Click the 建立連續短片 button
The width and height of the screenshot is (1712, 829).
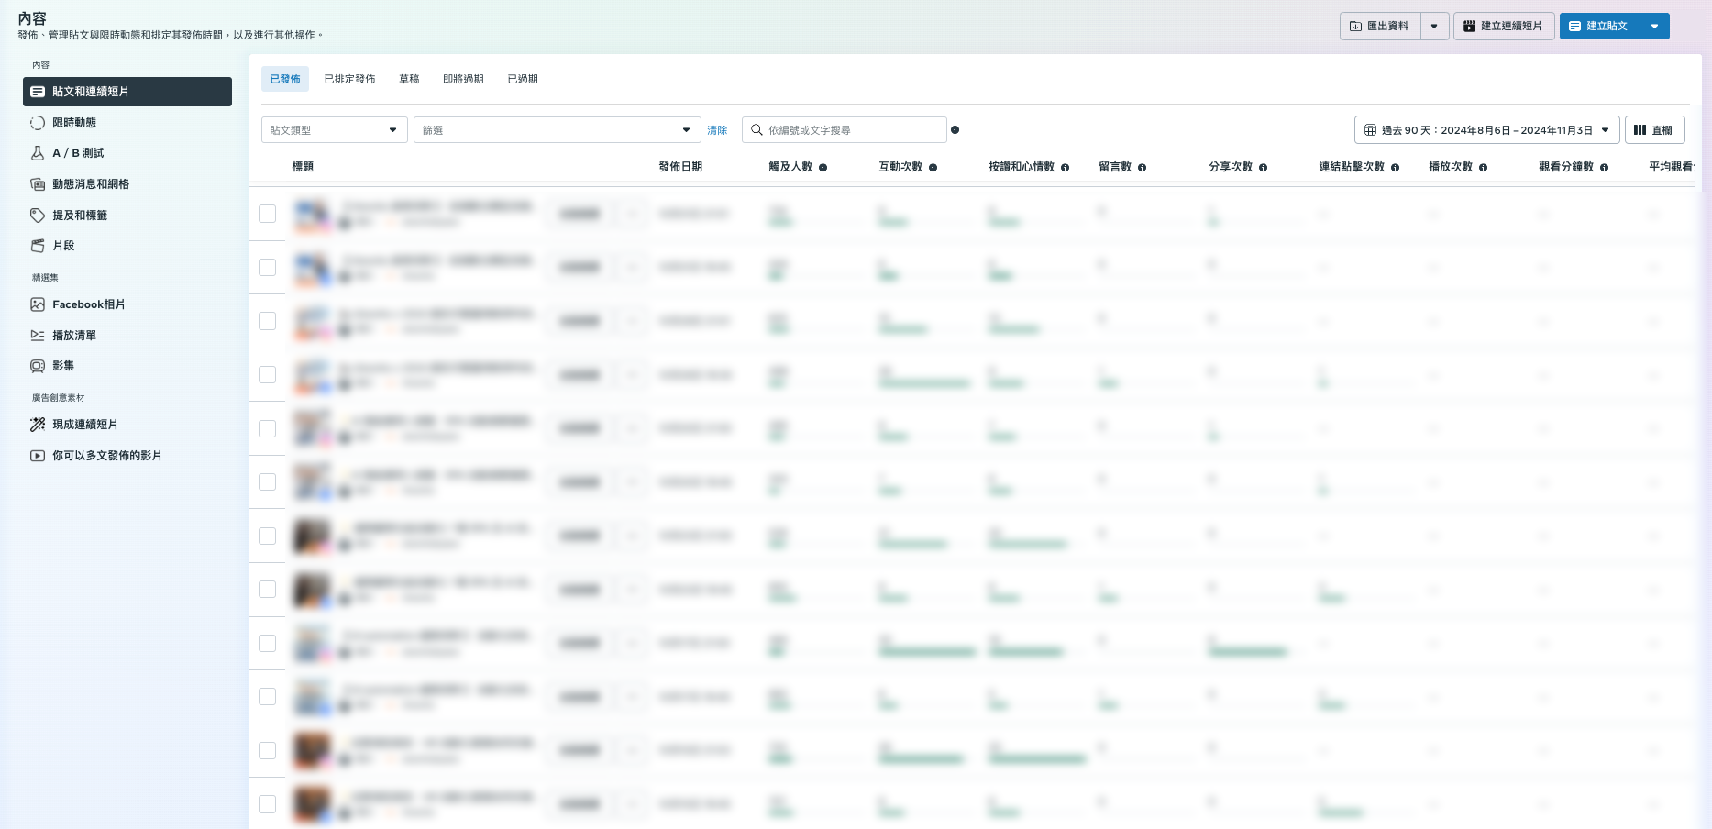pos(1503,26)
